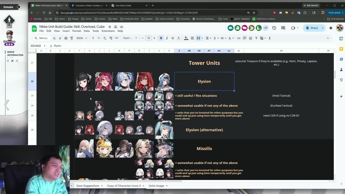Open text wrapping dropdown

(223, 38)
